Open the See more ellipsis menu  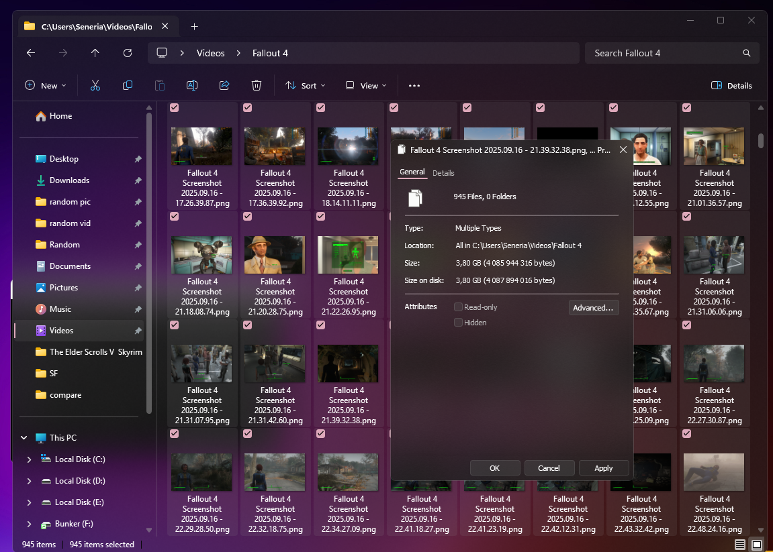tap(414, 86)
